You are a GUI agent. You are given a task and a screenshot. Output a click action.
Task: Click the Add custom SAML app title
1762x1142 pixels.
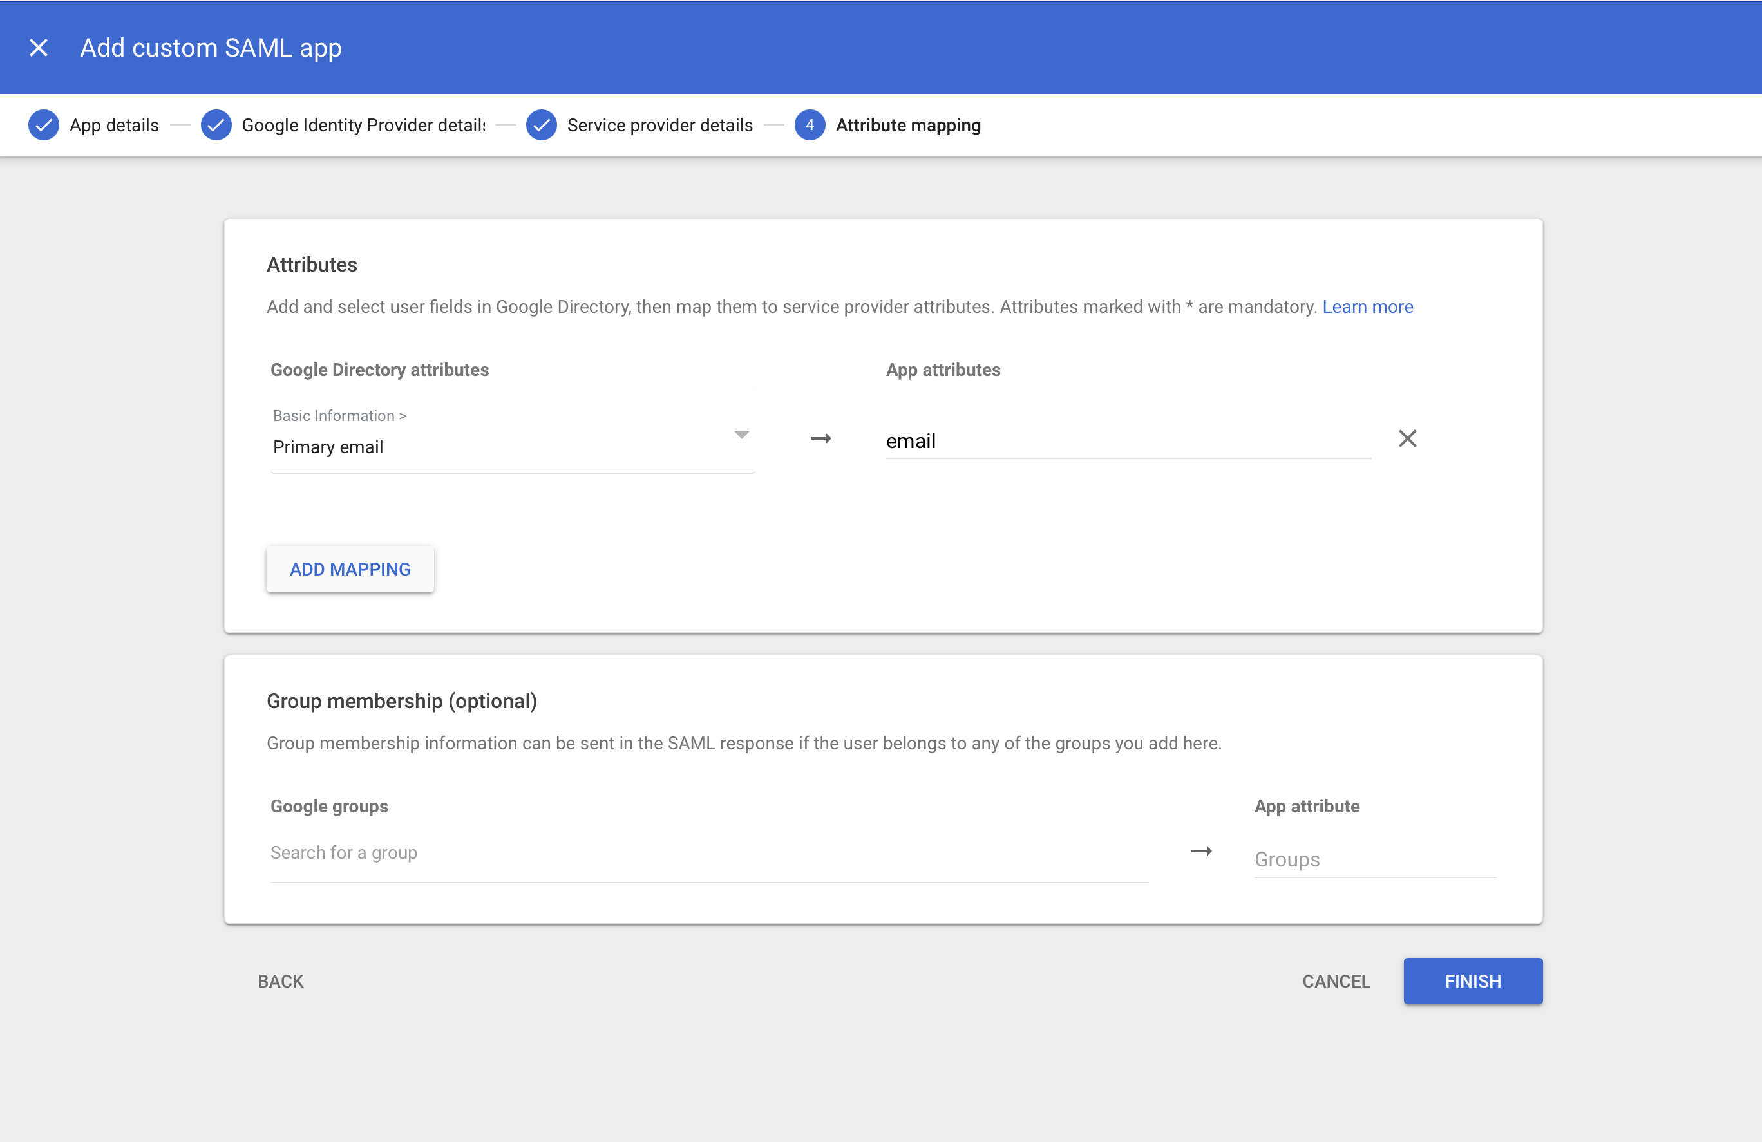click(211, 48)
